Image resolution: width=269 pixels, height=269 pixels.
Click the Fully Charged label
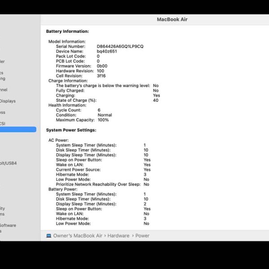pos(70,91)
